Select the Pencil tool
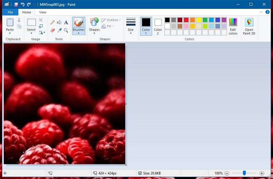Image resolution: width=273 pixels, height=179 pixels. [53, 22]
